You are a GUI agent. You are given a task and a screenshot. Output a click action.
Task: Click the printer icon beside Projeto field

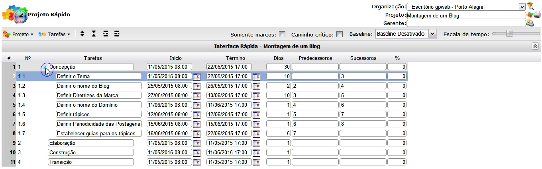(537, 15)
